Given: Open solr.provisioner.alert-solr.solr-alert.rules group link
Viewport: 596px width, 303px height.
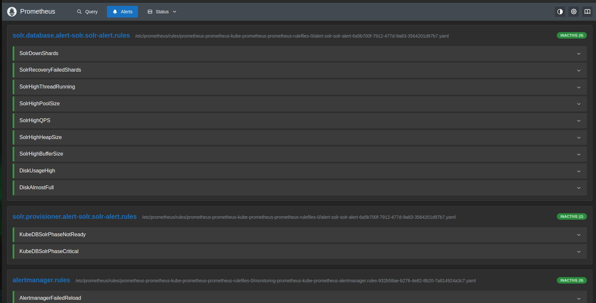Looking at the screenshot, I should tap(74, 216).
